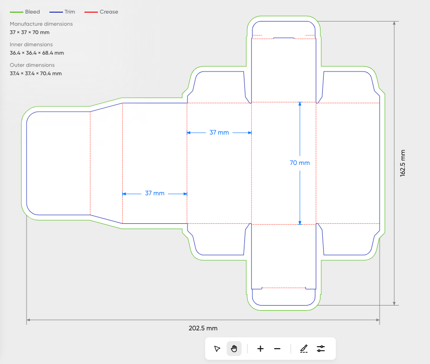Zoom out with the minus icon
Image resolution: width=430 pixels, height=364 pixels.
[x=277, y=349]
